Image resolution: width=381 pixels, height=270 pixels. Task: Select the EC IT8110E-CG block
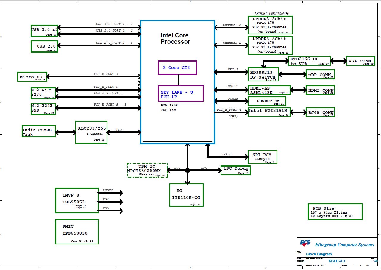point(186,195)
